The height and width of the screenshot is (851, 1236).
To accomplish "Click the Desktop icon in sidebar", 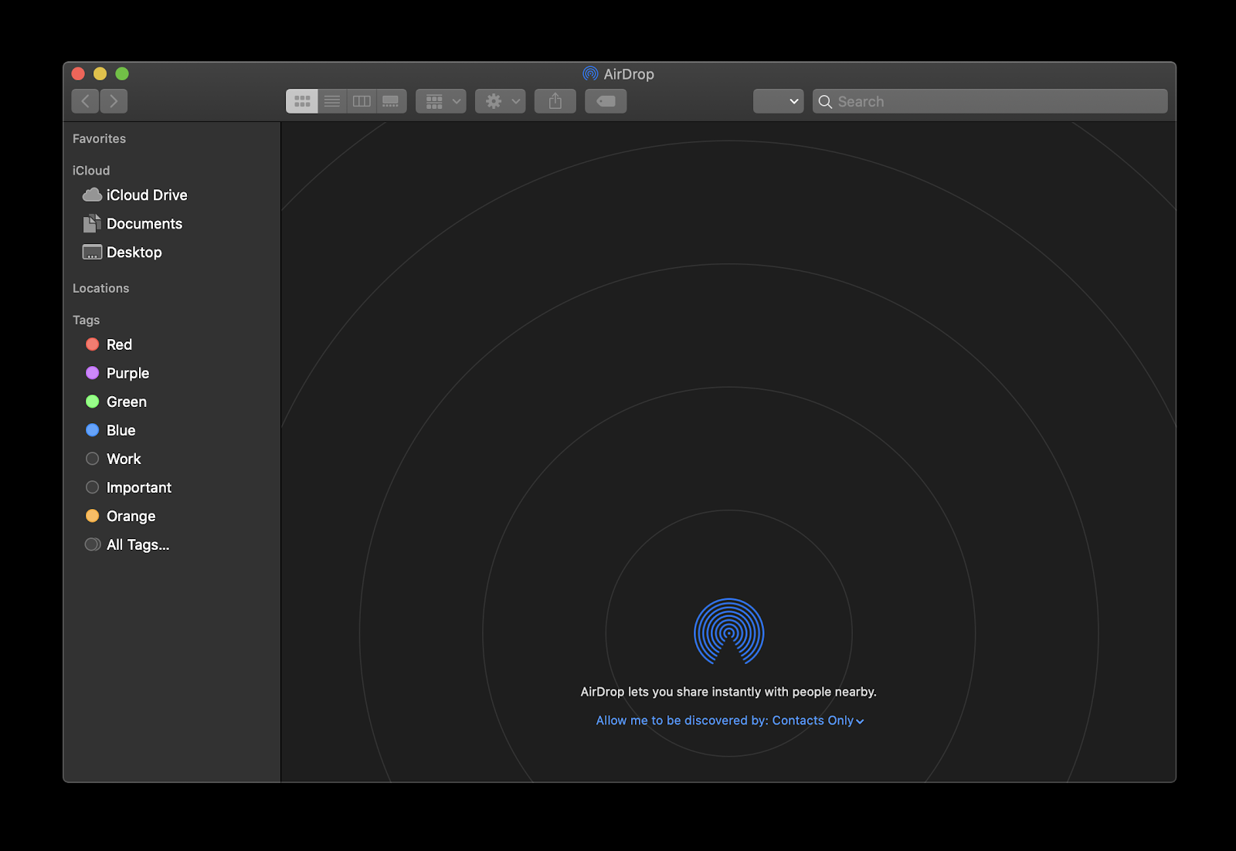I will click(x=92, y=252).
